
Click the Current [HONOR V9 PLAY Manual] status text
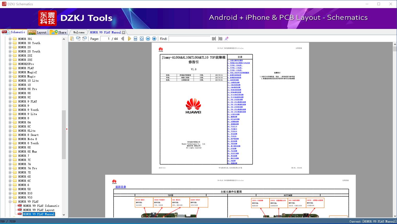tap(373, 221)
